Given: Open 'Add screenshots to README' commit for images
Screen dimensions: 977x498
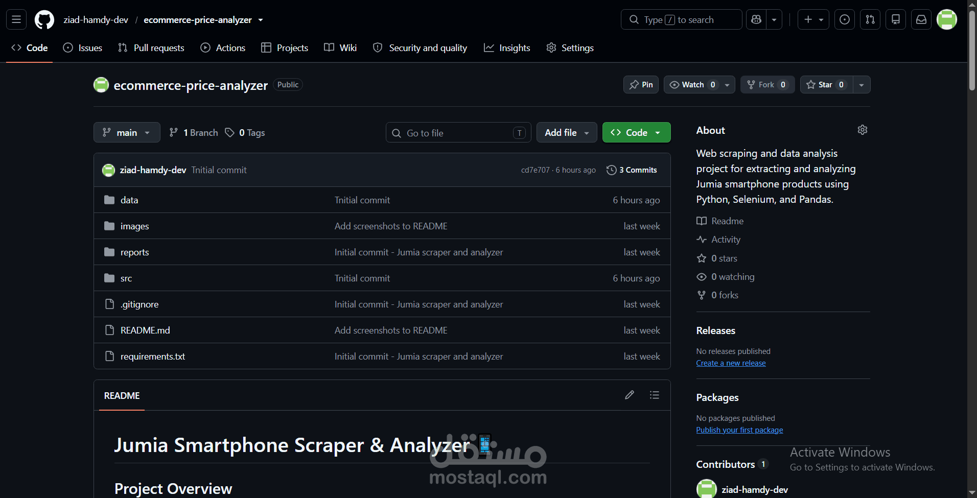Looking at the screenshot, I should (391, 226).
